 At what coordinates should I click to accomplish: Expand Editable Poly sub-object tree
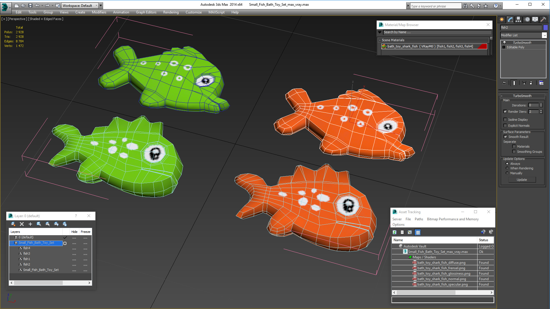tap(504, 47)
